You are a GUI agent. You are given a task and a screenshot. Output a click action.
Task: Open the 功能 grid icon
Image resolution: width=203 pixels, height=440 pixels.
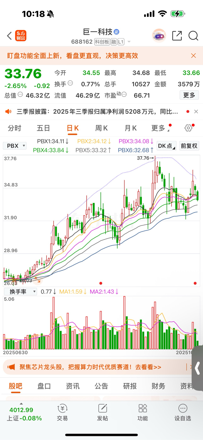pos(143,409)
